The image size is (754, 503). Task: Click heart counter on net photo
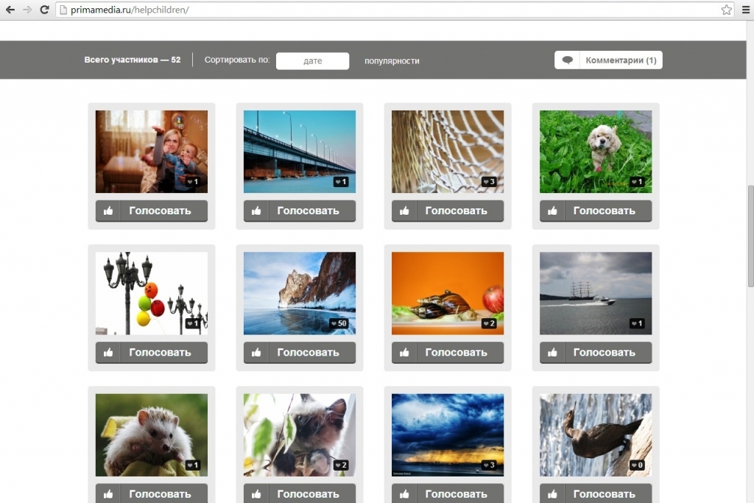[487, 182]
